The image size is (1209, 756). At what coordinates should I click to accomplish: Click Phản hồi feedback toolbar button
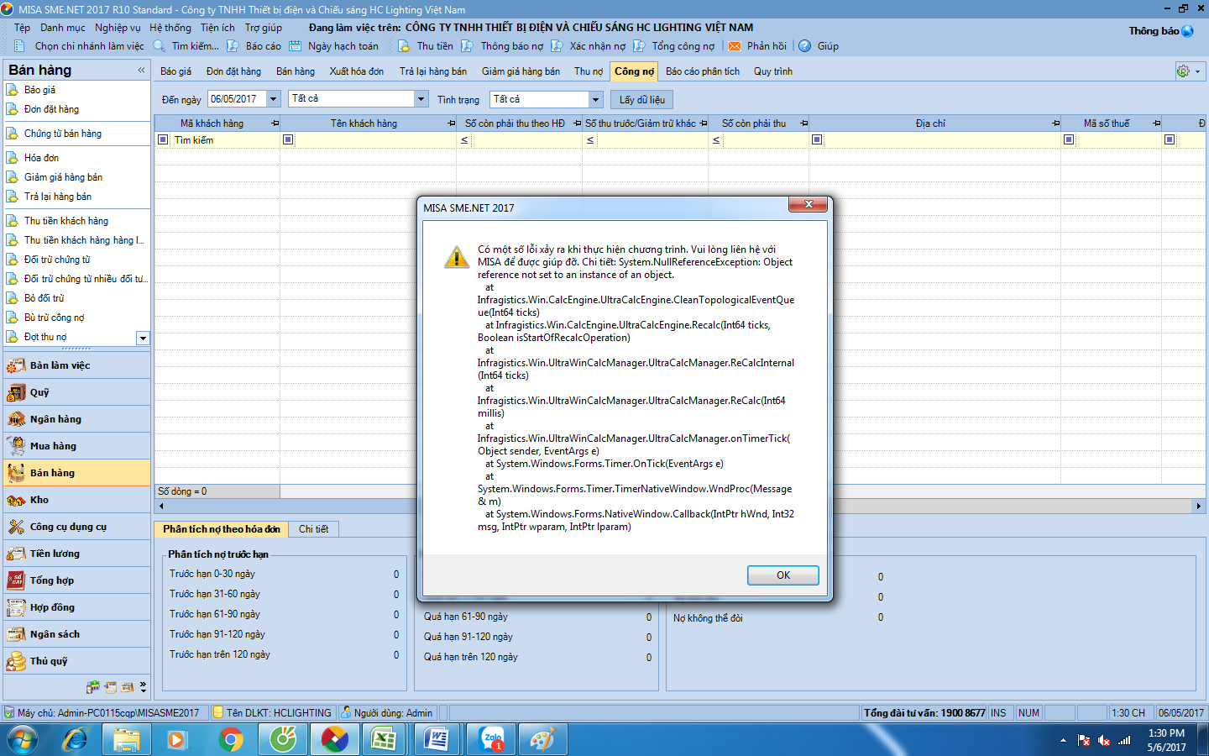pyautogui.click(x=758, y=46)
